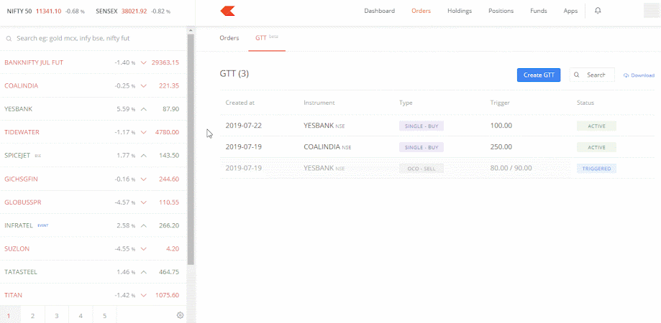This screenshot has height=323, width=661.
Task: Click the GTT search magnifier icon
Action: coord(577,75)
